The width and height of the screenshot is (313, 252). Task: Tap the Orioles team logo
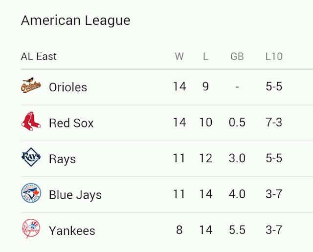click(31, 85)
